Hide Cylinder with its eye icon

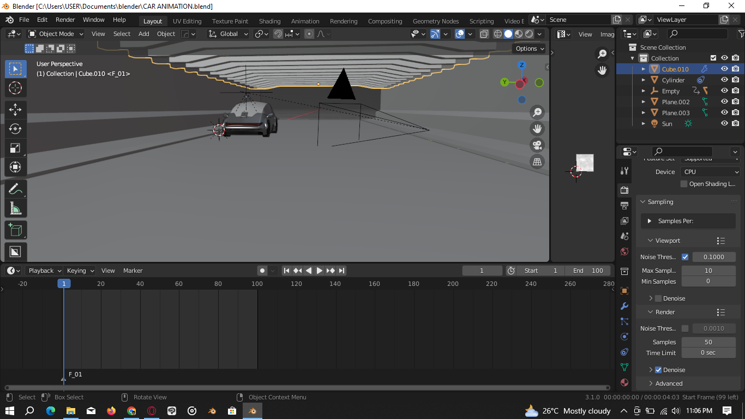coord(724,80)
